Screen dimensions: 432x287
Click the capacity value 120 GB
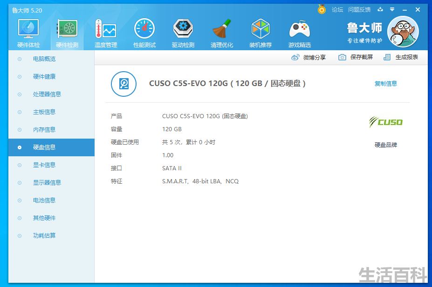(172, 129)
